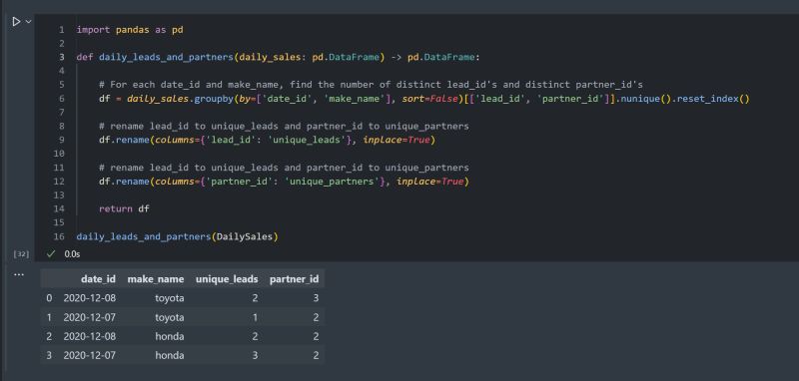Click the unique_leads column header

227,279
